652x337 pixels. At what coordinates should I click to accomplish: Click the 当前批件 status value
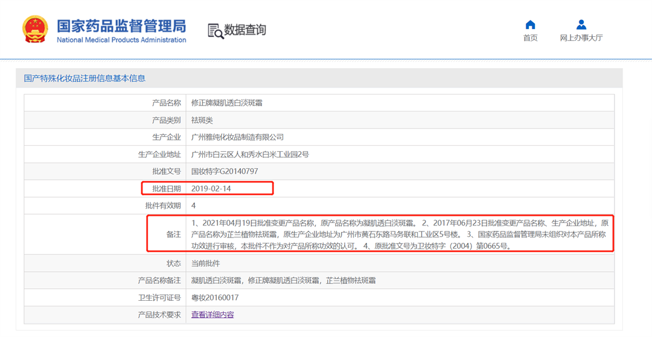205,263
